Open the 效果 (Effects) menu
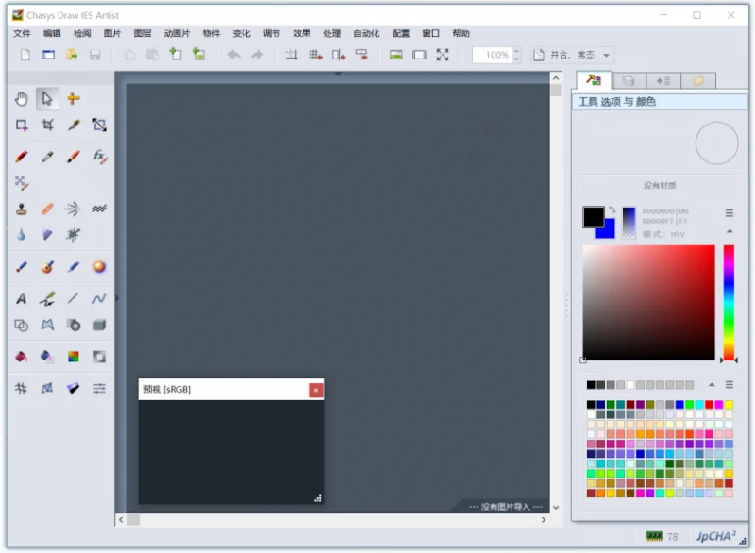 coord(300,32)
